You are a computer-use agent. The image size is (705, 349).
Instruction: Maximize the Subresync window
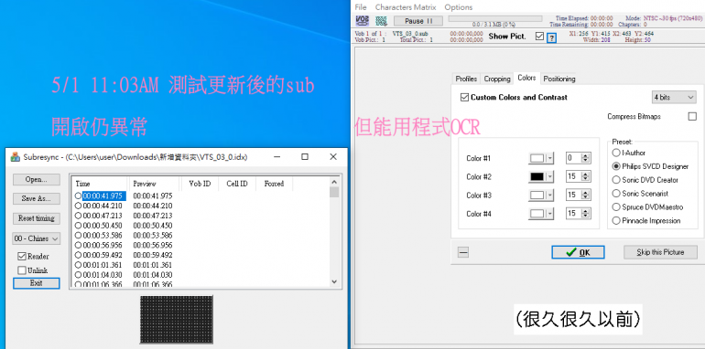tap(305, 157)
